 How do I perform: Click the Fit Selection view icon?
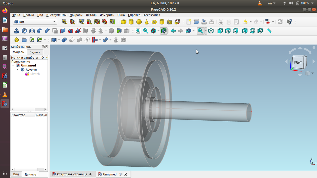[x=146, y=31]
